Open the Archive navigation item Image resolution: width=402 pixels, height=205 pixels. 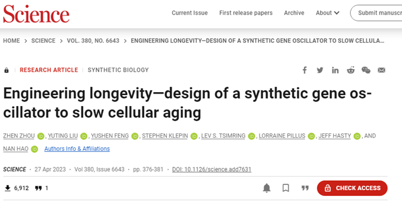[294, 13]
